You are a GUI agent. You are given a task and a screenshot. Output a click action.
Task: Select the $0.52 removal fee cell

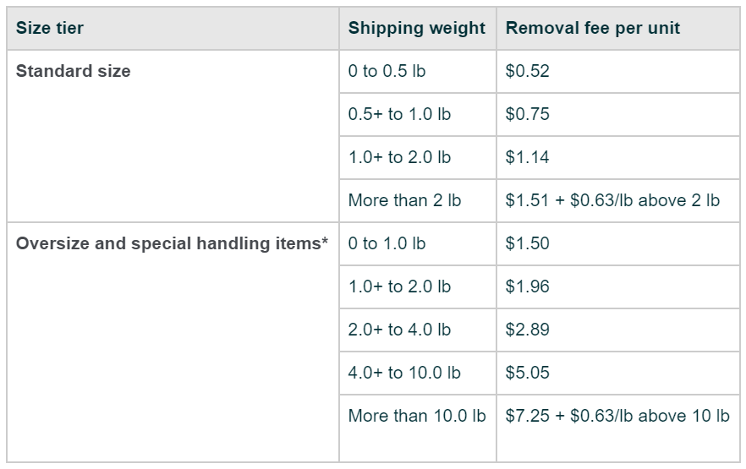pyautogui.click(x=528, y=71)
